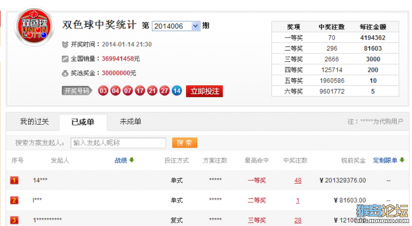
Task: Click the 税前奖金 column header
Action: tap(353, 160)
